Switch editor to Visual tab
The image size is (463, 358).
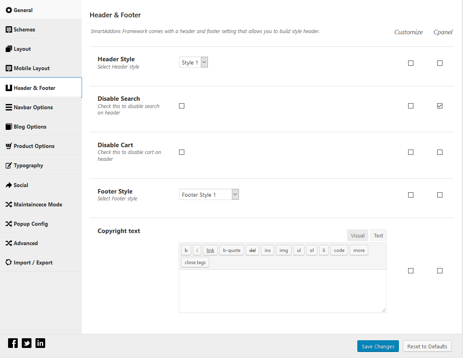358,235
